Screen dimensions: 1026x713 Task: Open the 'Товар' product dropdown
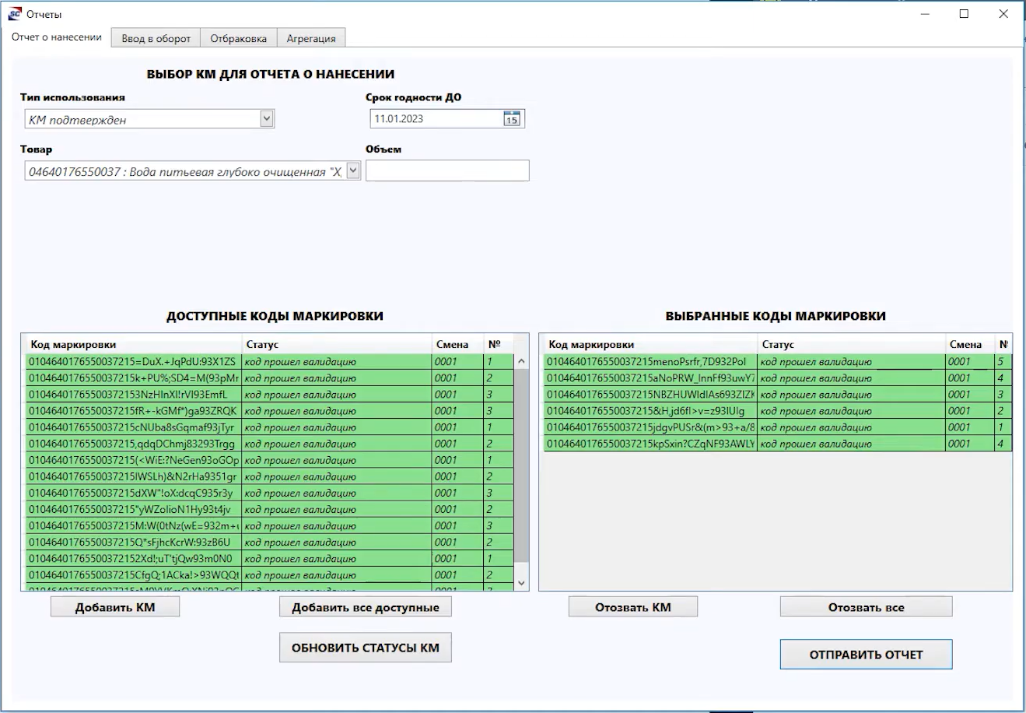tap(352, 171)
